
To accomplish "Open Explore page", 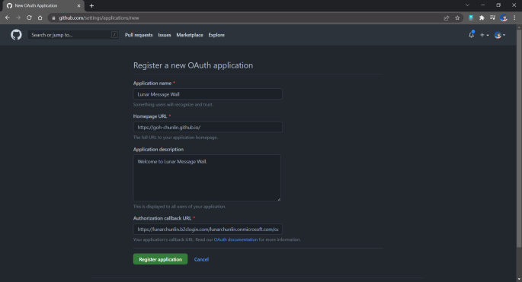I will [x=216, y=35].
